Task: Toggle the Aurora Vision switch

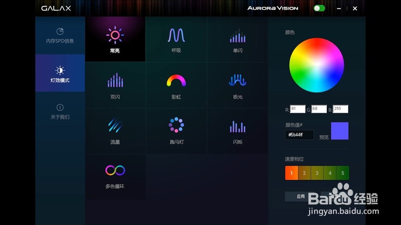Action: 319,8
